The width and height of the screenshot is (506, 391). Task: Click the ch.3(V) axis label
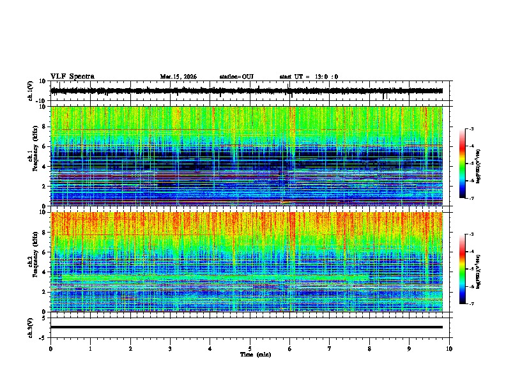(x=31, y=328)
